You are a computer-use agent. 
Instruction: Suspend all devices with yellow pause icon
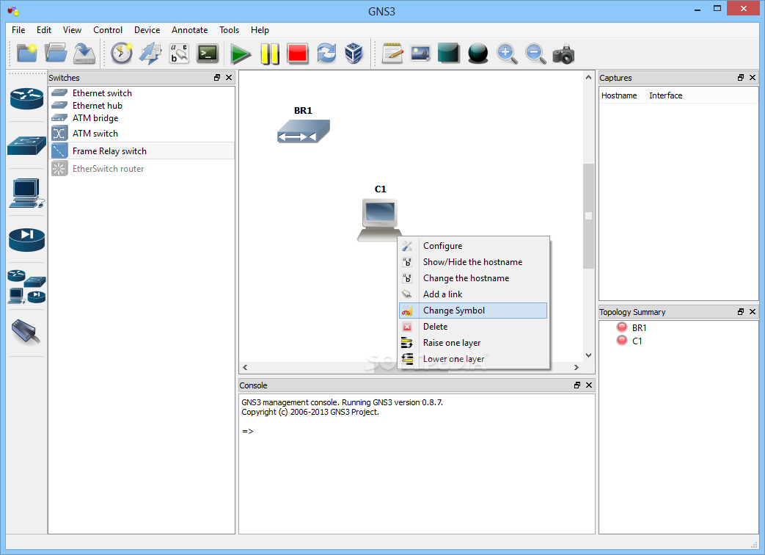coord(269,54)
